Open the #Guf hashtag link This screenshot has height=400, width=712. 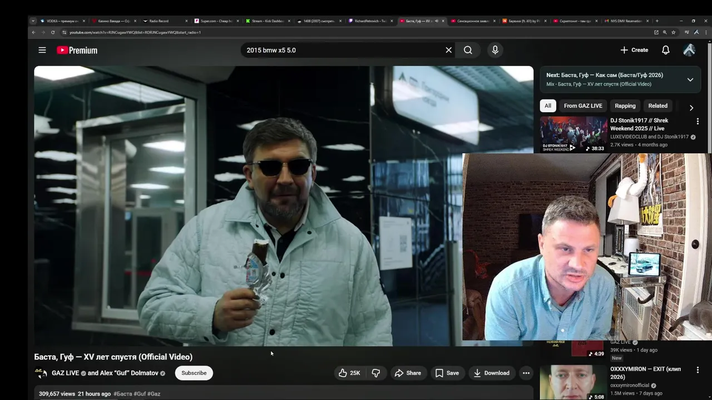[x=140, y=394]
